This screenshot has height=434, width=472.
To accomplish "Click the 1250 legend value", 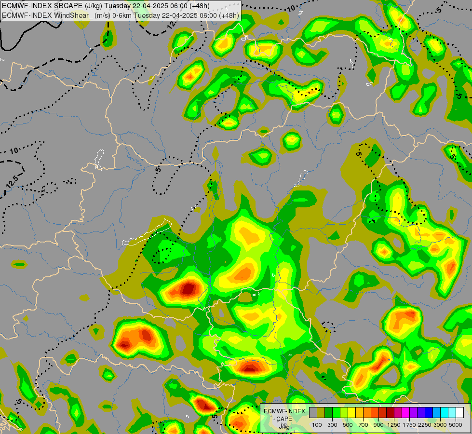I will [394, 425].
